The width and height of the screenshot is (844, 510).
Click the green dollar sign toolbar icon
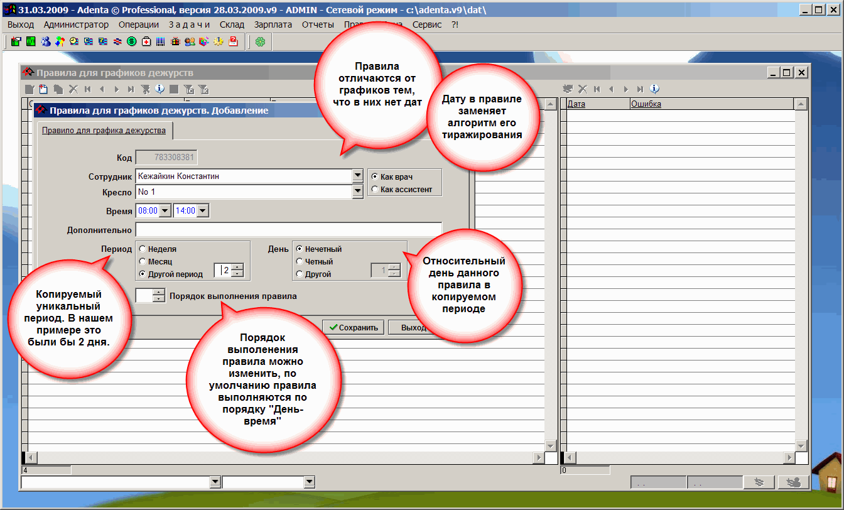(x=132, y=42)
